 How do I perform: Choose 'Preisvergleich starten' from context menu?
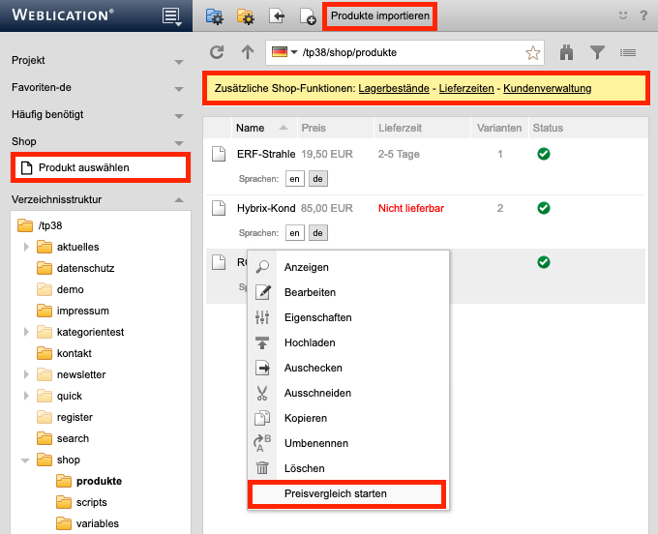pyautogui.click(x=345, y=493)
